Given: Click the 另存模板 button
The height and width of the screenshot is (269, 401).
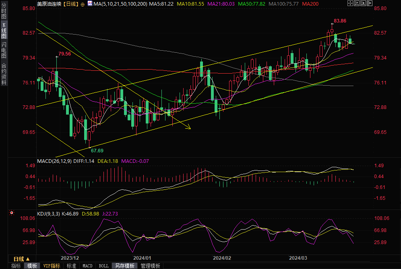Looking at the screenshot, I should pos(124,266).
